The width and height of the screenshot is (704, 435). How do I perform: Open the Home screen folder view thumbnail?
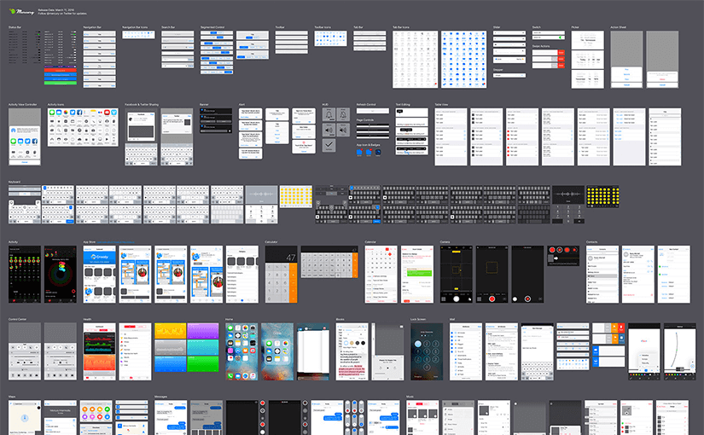[277, 351]
